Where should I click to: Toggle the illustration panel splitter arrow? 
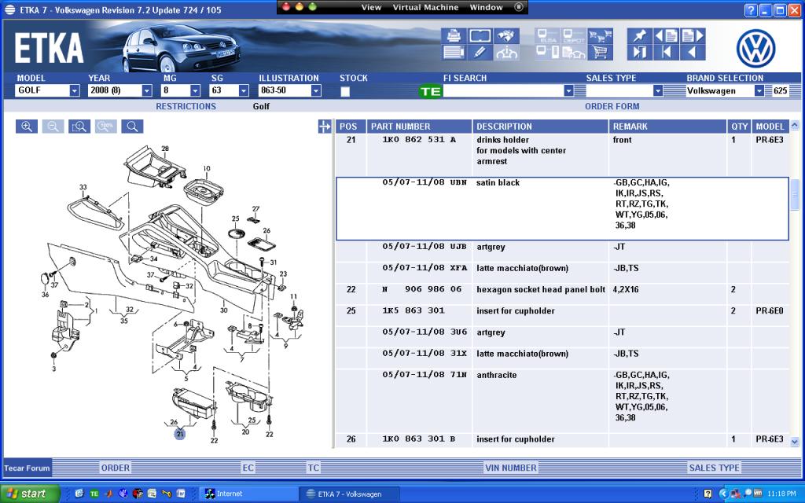[325, 127]
